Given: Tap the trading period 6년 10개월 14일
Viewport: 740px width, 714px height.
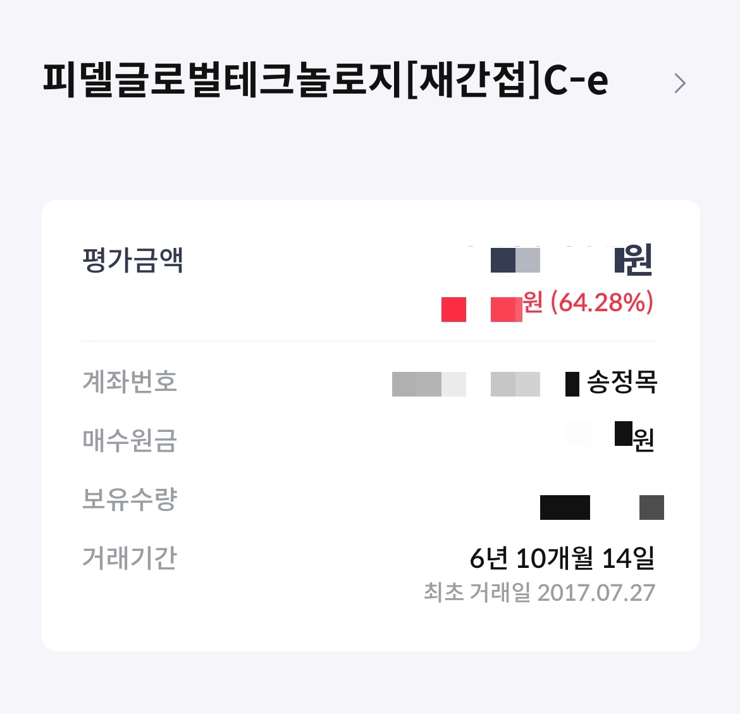Looking at the screenshot, I should 562,559.
